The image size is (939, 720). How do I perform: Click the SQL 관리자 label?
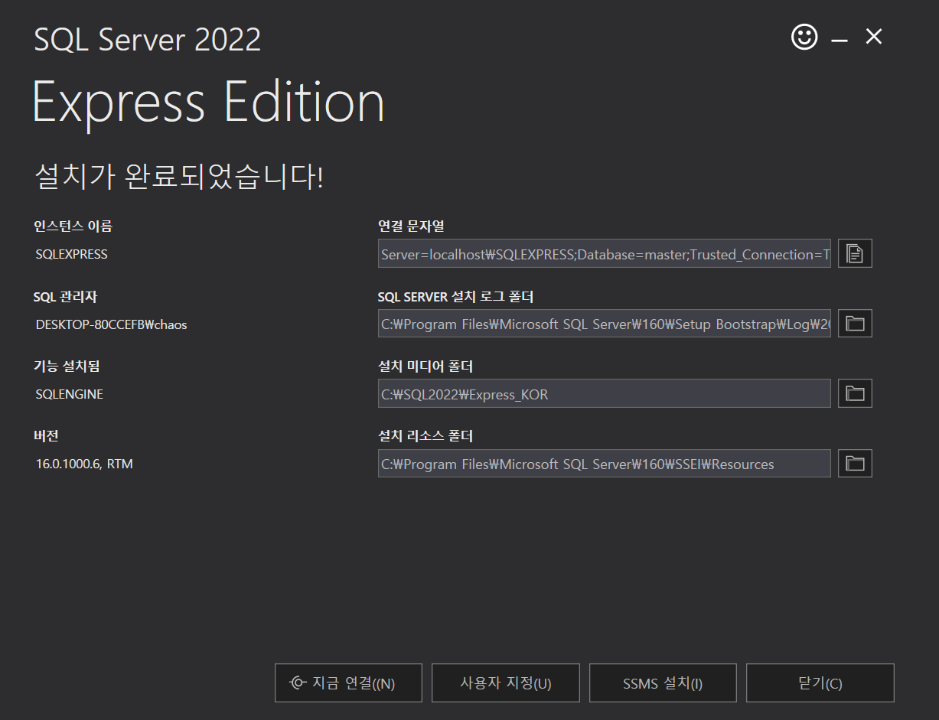coord(65,296)
